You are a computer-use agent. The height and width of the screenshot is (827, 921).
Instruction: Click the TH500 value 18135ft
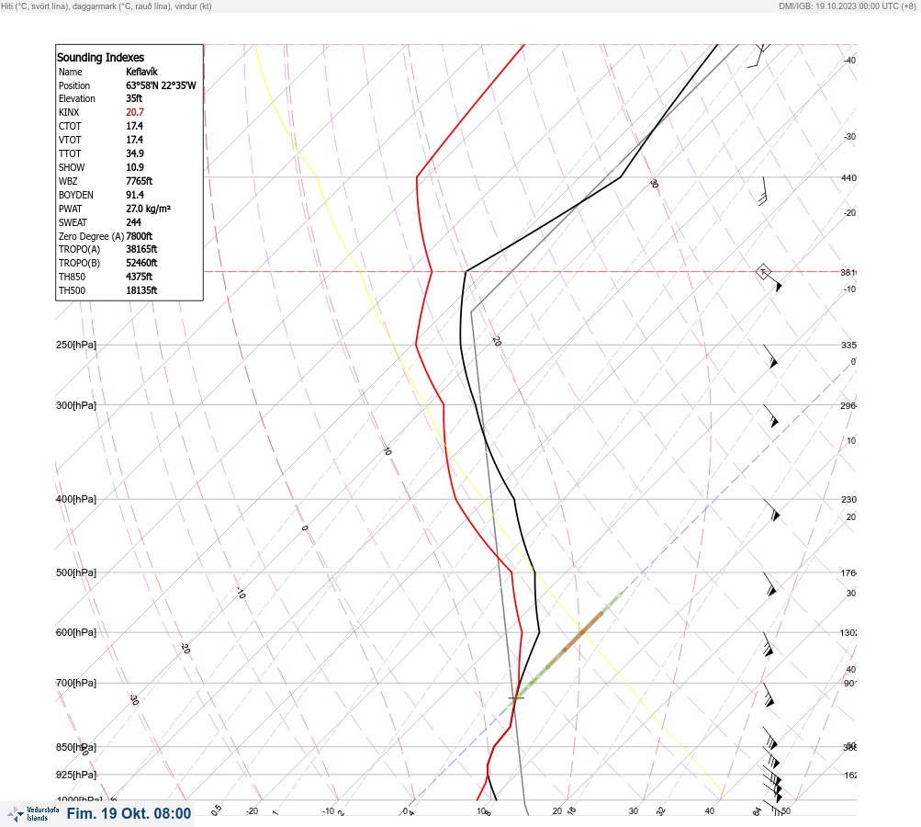141,291
